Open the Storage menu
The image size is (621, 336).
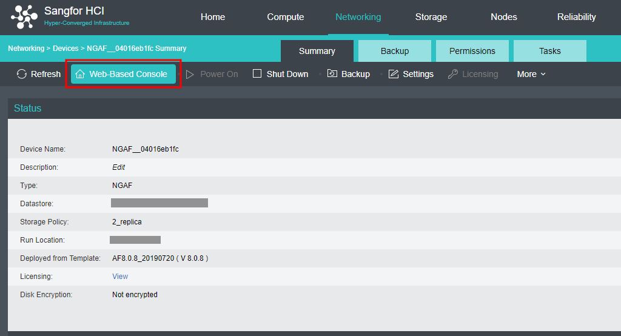tap(431, 17)
